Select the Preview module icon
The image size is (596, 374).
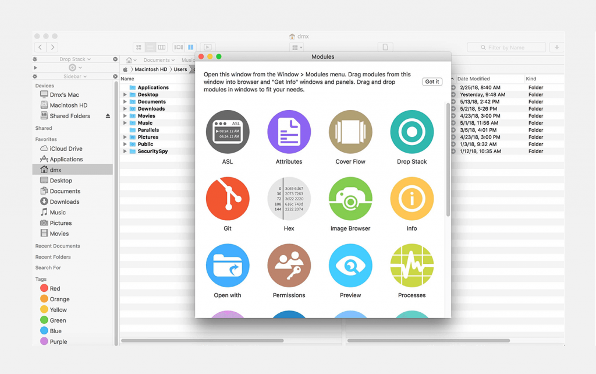[350, 265]
